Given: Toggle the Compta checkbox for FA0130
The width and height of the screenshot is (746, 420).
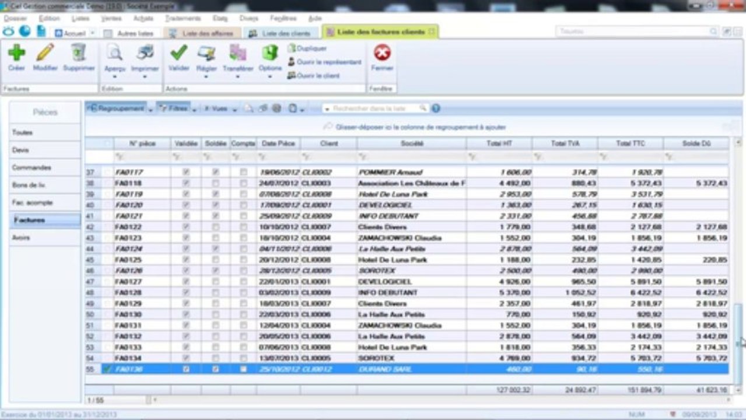Looking at the screenshot, I should tap(243, 314).
